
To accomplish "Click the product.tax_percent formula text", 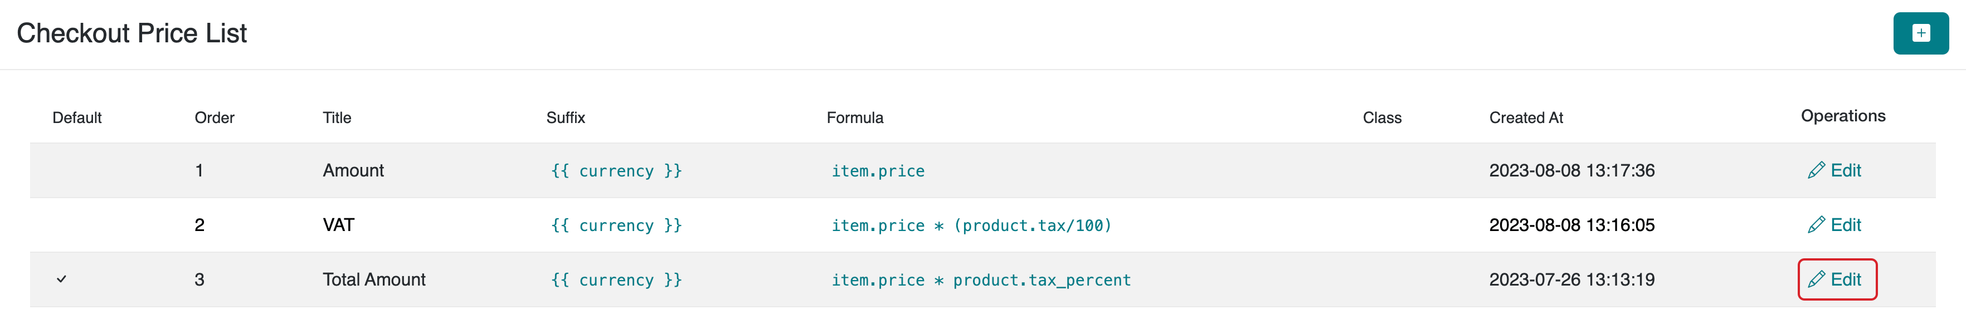I will pos(1041,280).
